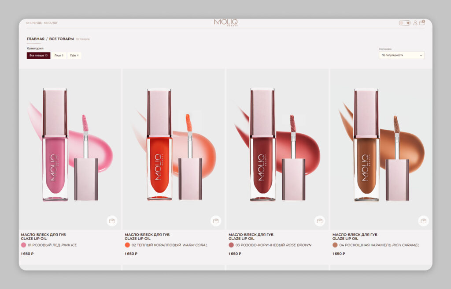The width and height of the screenshot is (451, 289).
Task: Click the Pink Ice color swatch
Action: 24,245
